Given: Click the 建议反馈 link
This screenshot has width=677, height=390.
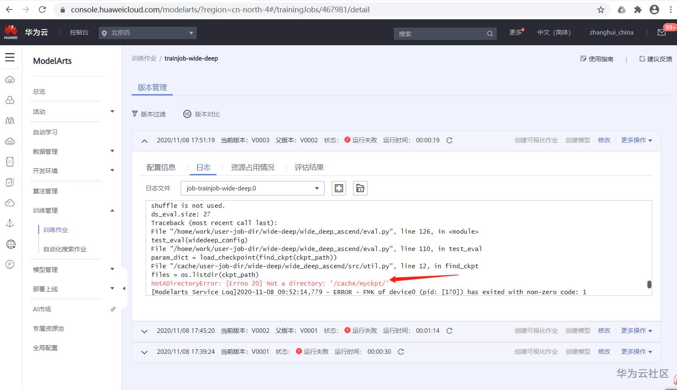Looking at the screenshot, I should pyautogui.click(x=656, y=59).
